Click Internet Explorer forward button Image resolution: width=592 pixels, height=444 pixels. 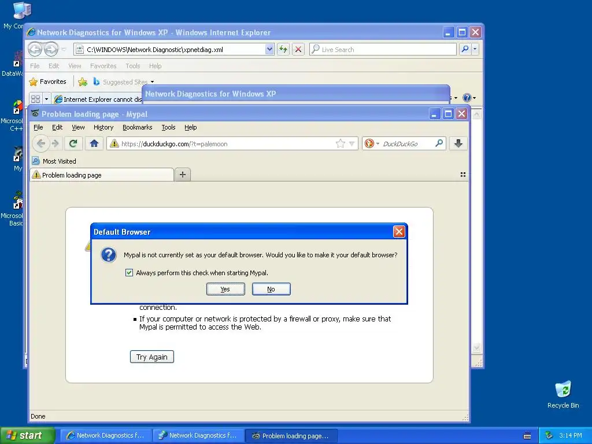[x=51, y=49]
